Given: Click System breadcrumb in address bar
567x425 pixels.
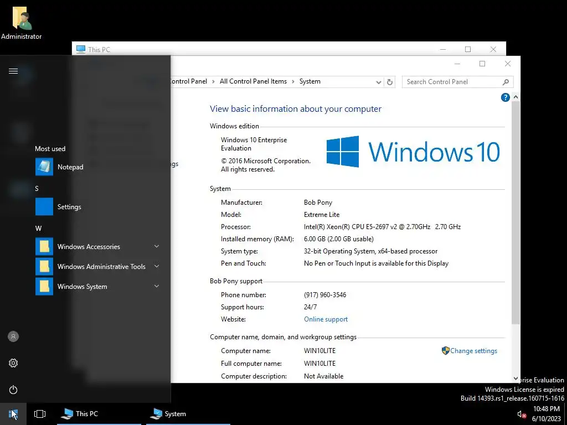Looking at the screenshot, I should (310, 81).
